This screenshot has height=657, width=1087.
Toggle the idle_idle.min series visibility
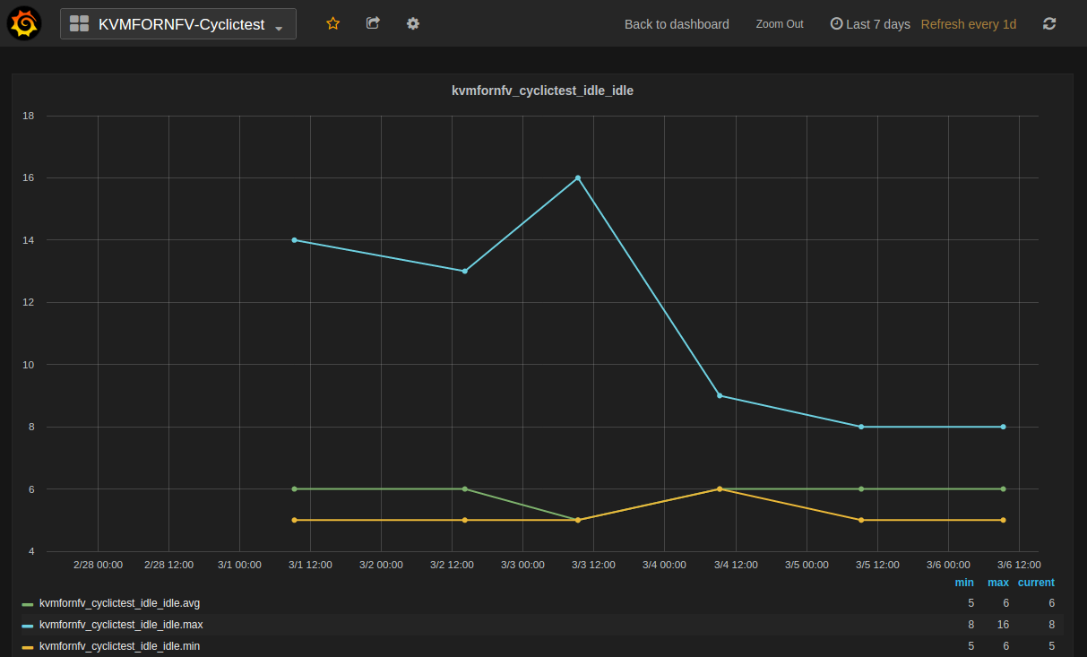pyautogui.click(x=119, y=646)
